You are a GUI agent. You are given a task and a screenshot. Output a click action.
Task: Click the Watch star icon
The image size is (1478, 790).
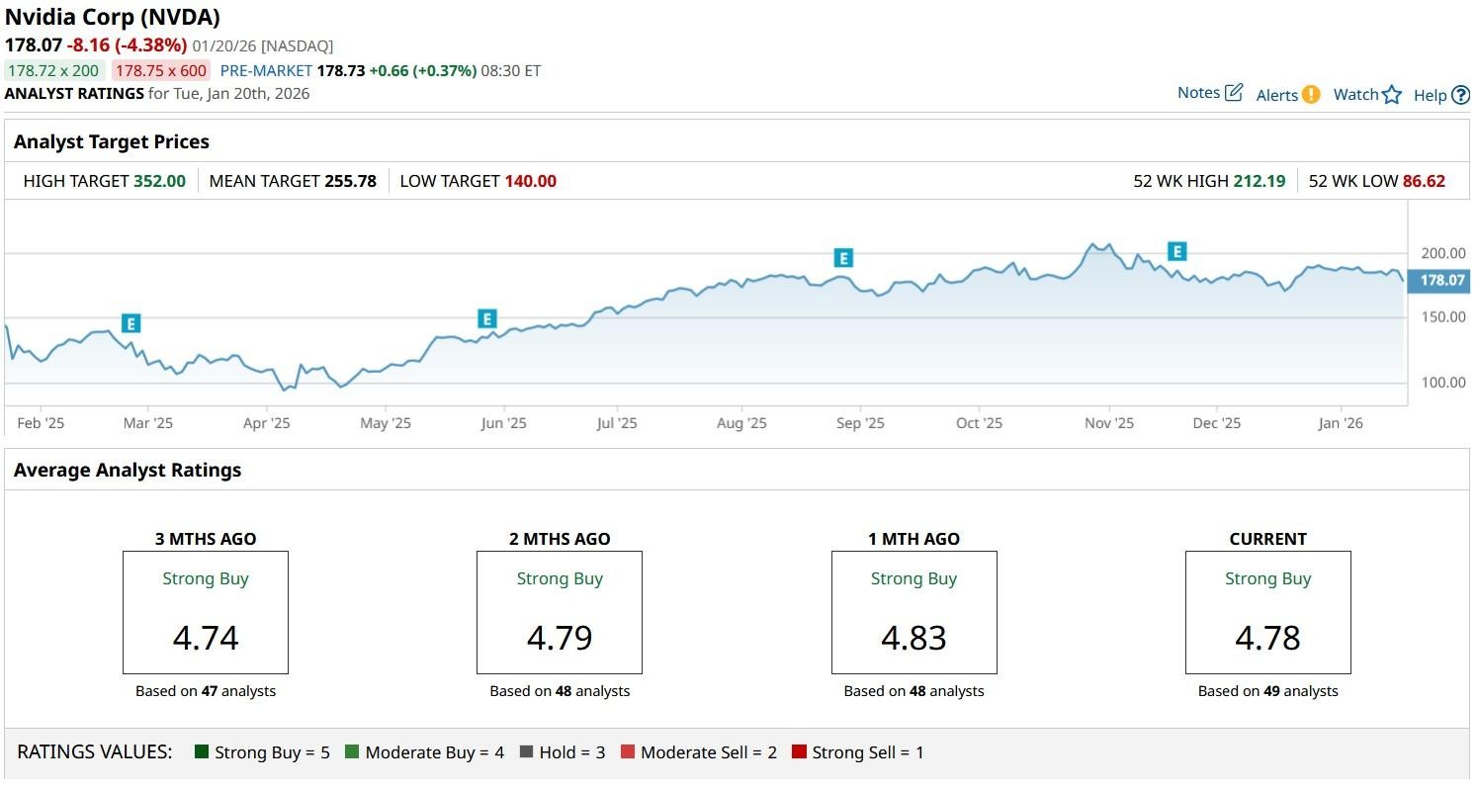pyautogui.click(x=1392, y=95)
